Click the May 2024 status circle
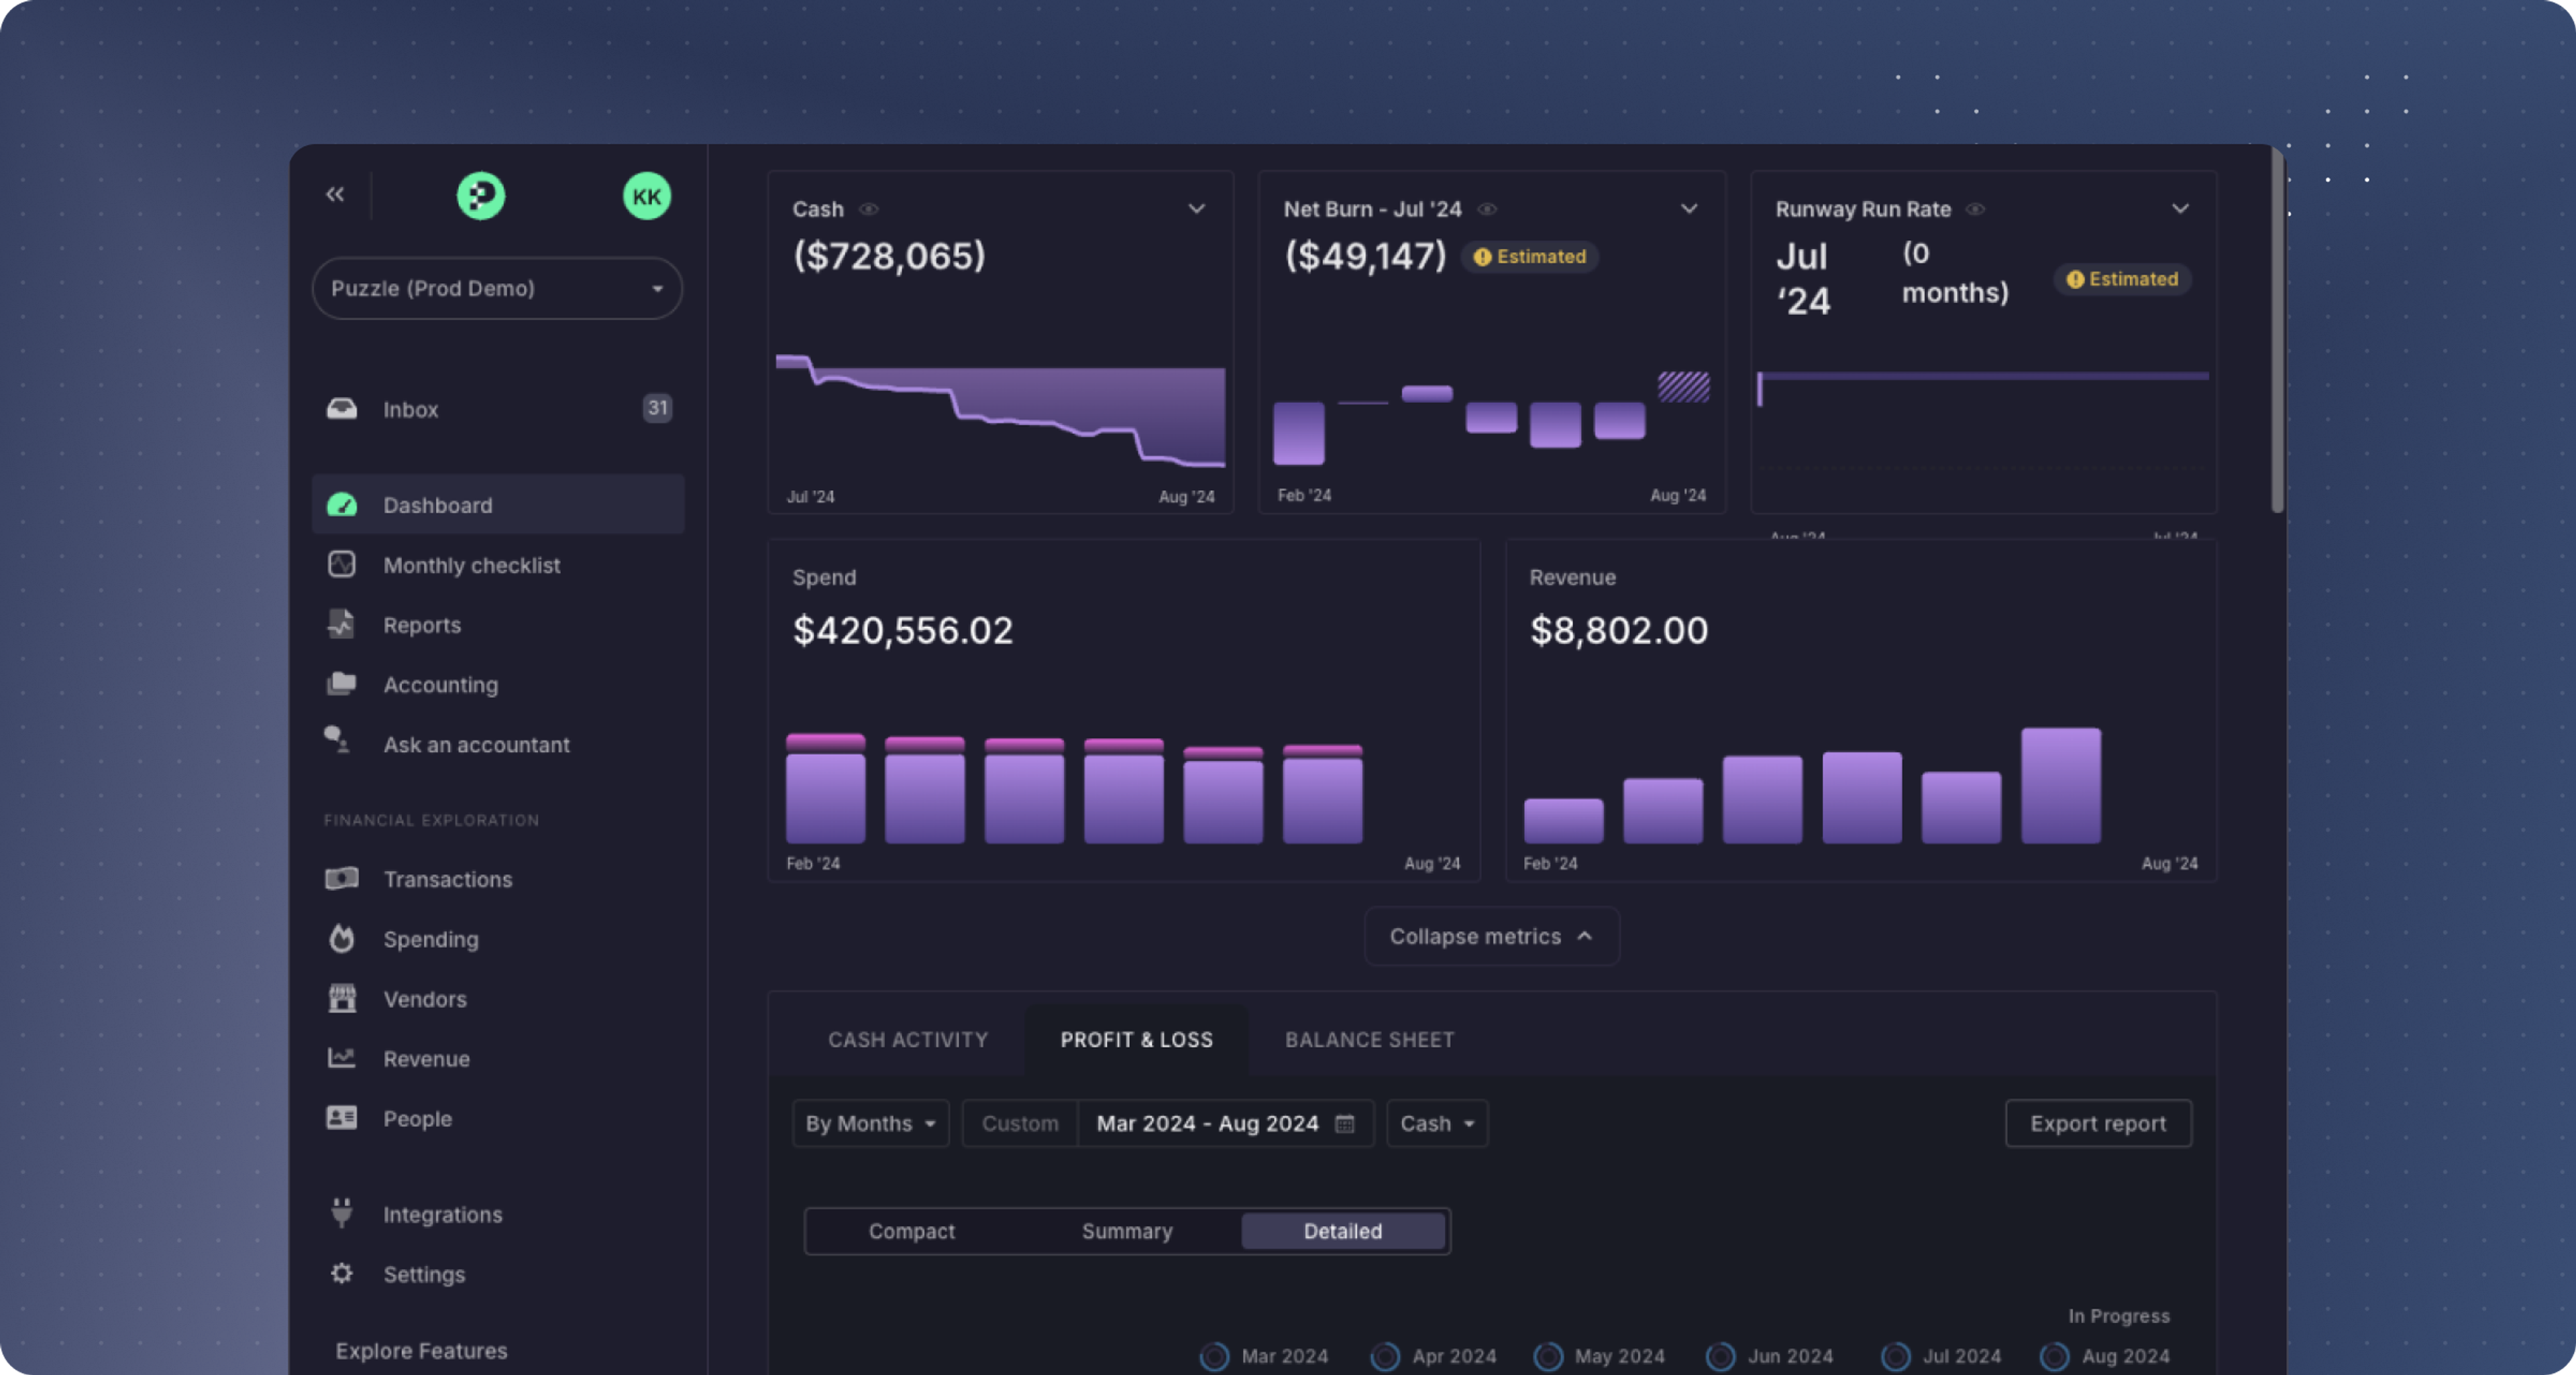Image resolution: width=2576 pixels, height=1375 pixels. click(x=1548, y=1356)
